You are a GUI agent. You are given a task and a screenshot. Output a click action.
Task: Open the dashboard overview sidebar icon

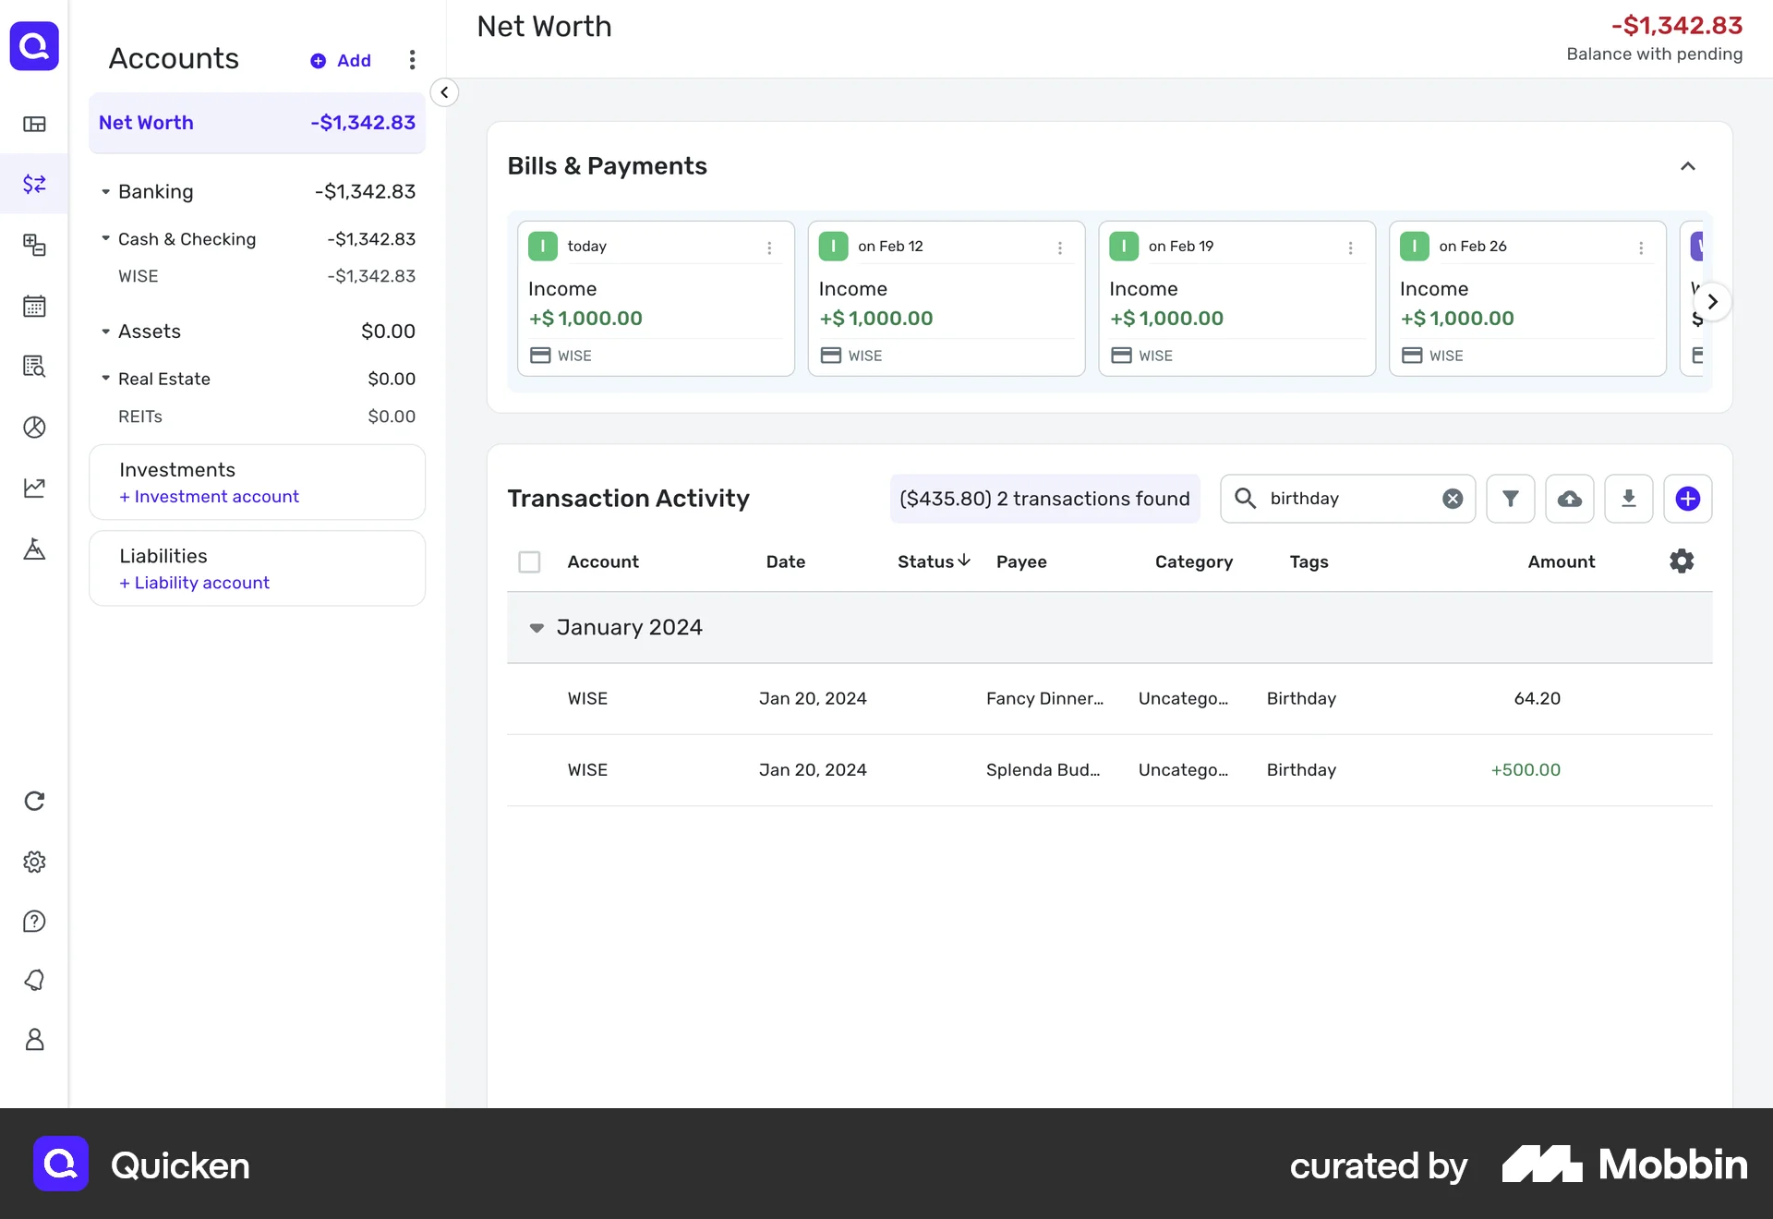tap(34, 124)
